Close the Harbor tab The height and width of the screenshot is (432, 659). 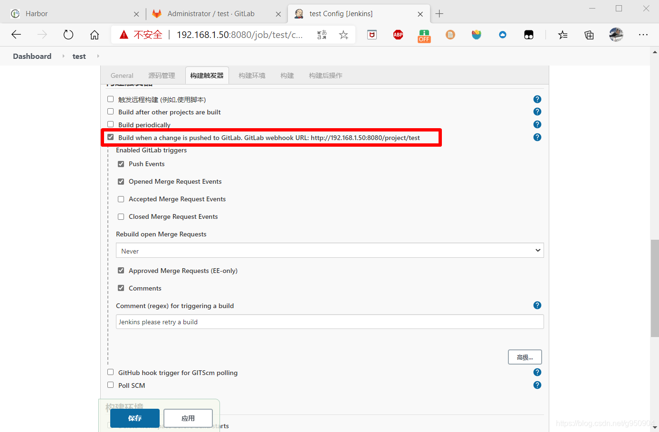coord(136,14)
